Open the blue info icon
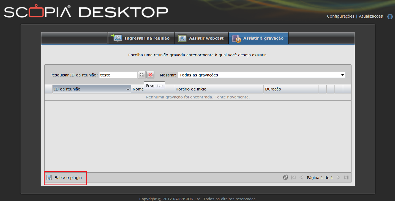Screen dimensions: 395x201 pos(390,16)
